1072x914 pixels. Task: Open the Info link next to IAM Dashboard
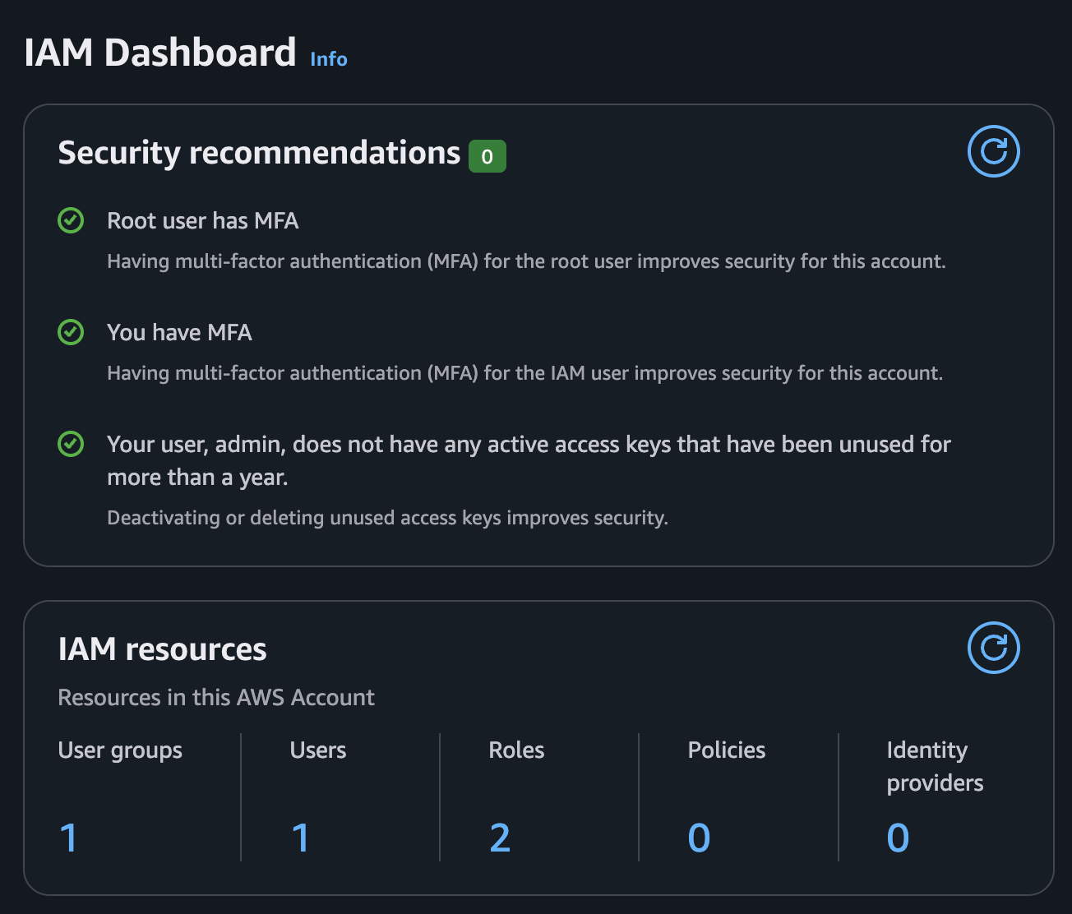[x=329, y=59]
